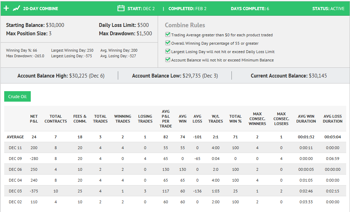Click the LOSING TRADES column header

tap(145, 119)
